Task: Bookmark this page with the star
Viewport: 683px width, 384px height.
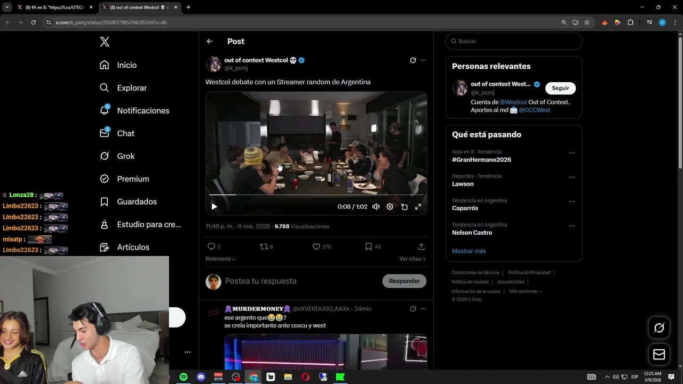Action: pyautogui.click(x=587, y=22)
